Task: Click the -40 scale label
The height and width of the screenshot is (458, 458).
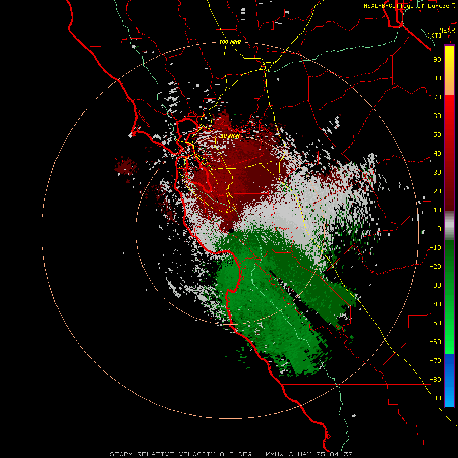Action: tap(435, 304)
